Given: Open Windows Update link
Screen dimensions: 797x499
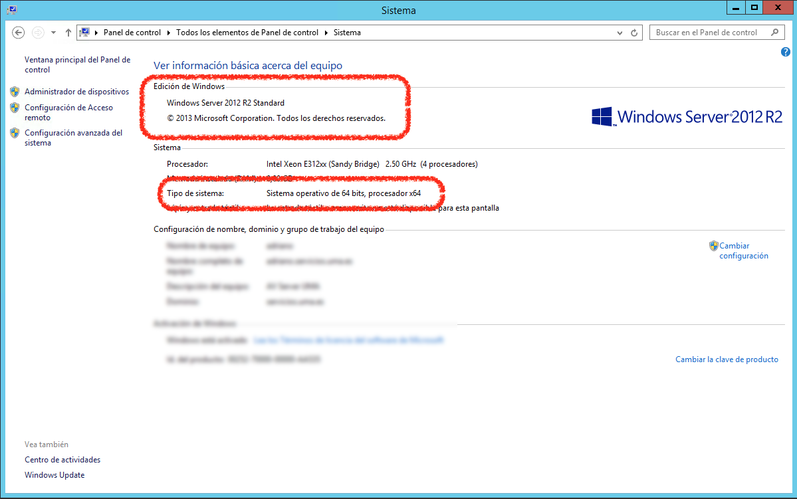Looking at the screenshot, I should [x=55, y=475].
